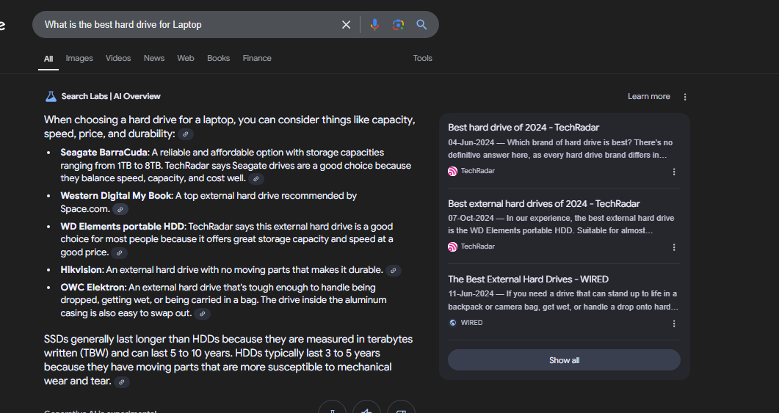Click the 'Seagate BarraCuda' bullet heading
The image size is (779, 413).
pyautogui.click(x=104, y=153)
